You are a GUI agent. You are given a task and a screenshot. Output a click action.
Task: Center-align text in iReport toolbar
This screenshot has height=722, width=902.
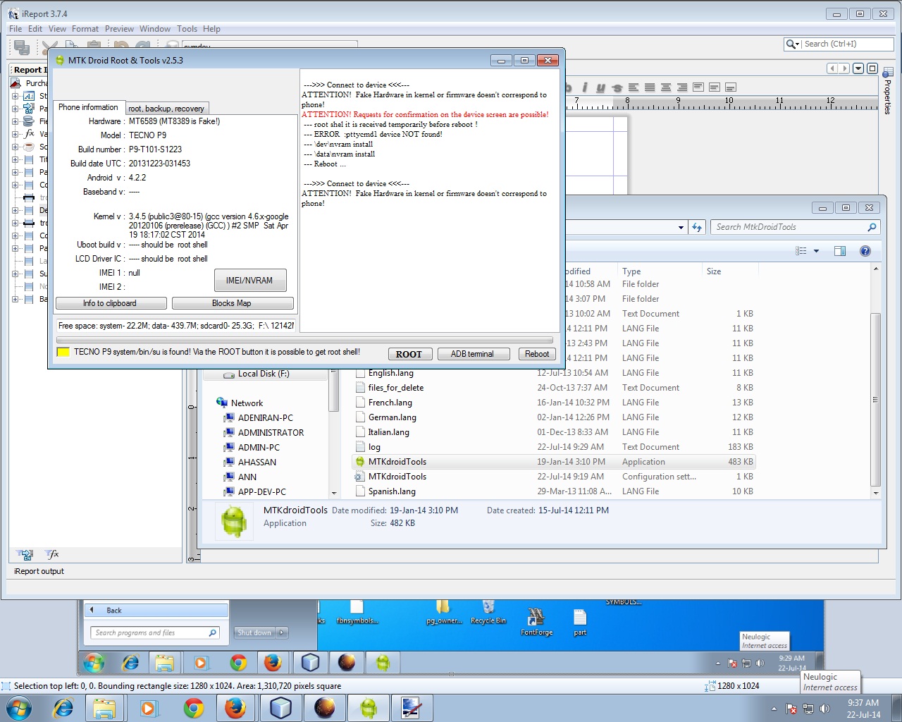point(666,87)
